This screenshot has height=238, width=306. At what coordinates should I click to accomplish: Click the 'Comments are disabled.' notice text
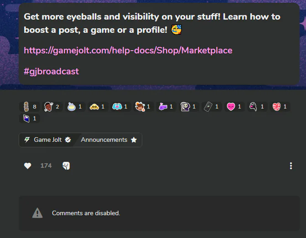(86, 213)
